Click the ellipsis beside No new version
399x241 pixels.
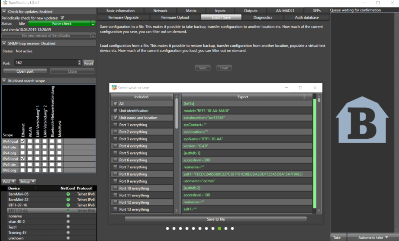(93, 35)
